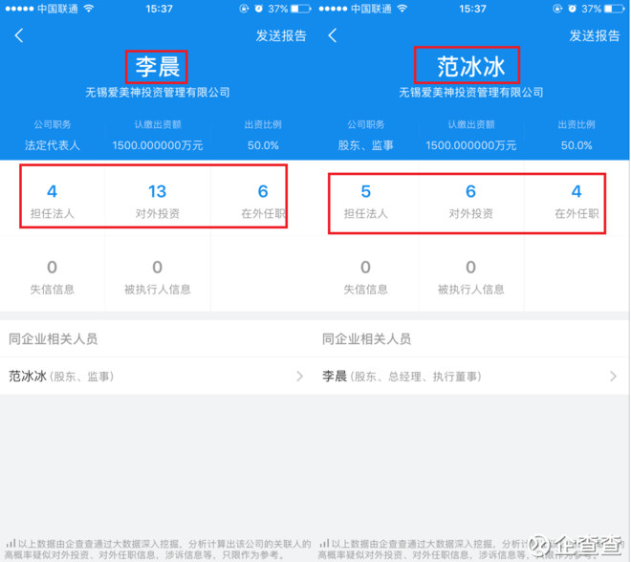
Task: Tap 1500.000000万元 on 范冰冰 screen
Action: pyautogui.click(x=470, y=145)
